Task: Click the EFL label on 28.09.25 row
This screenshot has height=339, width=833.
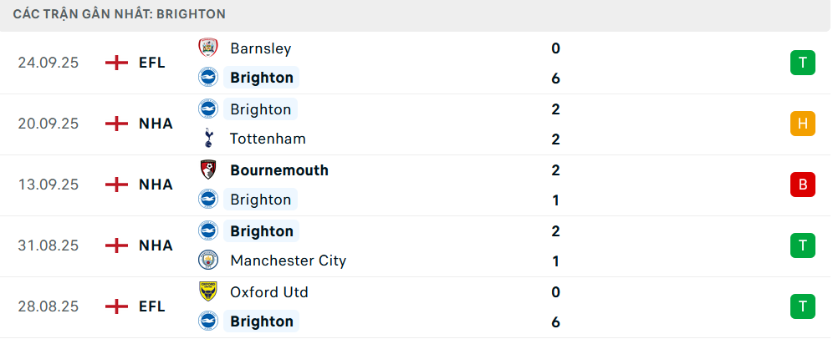Action: pyautogui.click(x=152, y=306)
